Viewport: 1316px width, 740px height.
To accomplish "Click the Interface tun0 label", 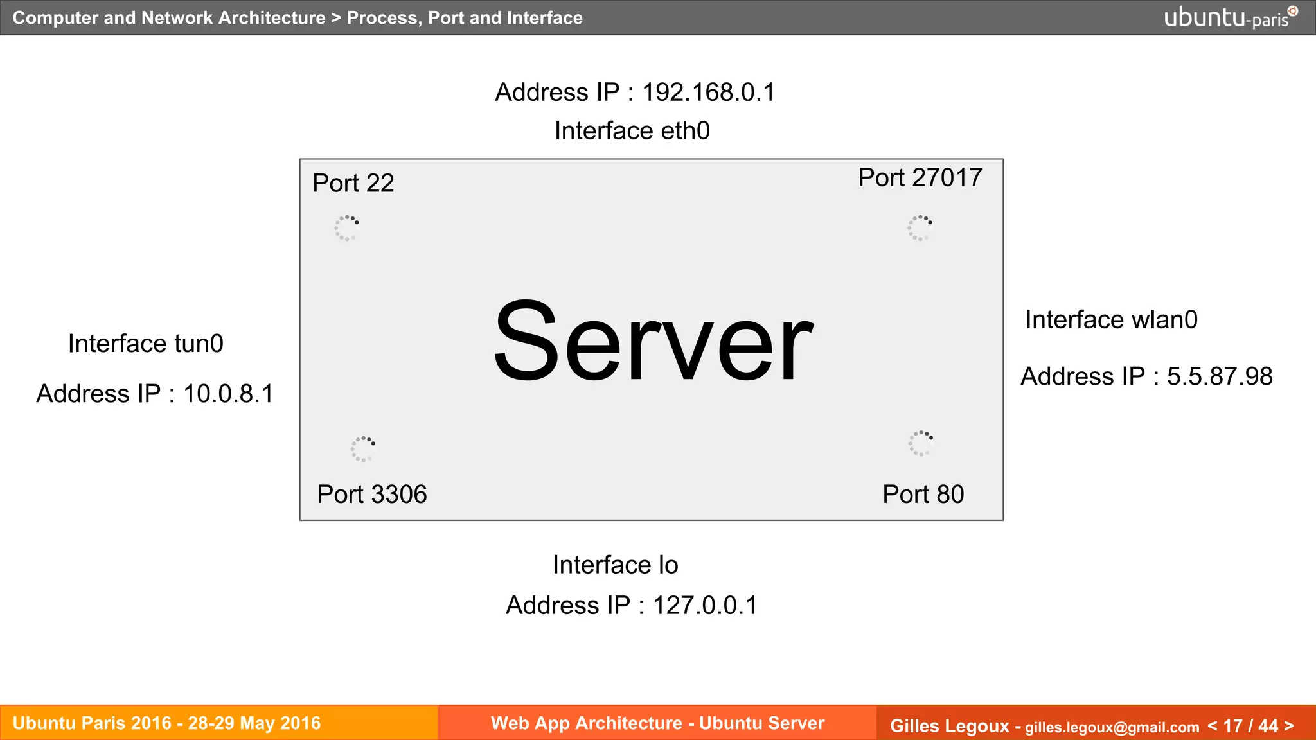I will pyautogui.click(x=146, y=344).
